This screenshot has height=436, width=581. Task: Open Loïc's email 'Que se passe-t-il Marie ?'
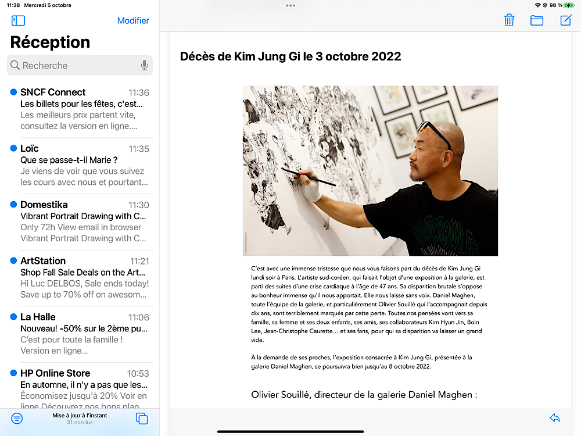click(80, 165)
